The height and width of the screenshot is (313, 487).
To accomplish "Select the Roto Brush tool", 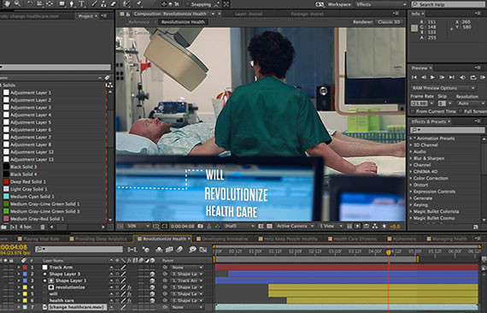I will tap(126, 4).
